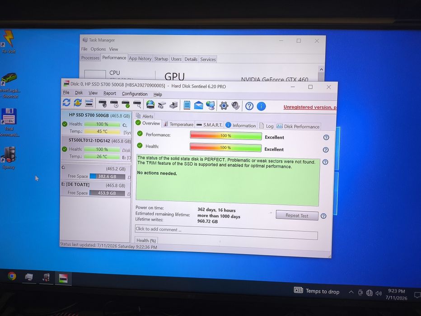Click the Unregistered version link
The image size is (421, 316).
[x=310, y=107]
